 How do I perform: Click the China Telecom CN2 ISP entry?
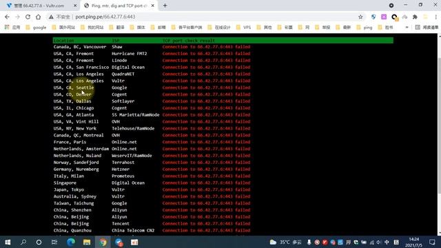[133, 230]
